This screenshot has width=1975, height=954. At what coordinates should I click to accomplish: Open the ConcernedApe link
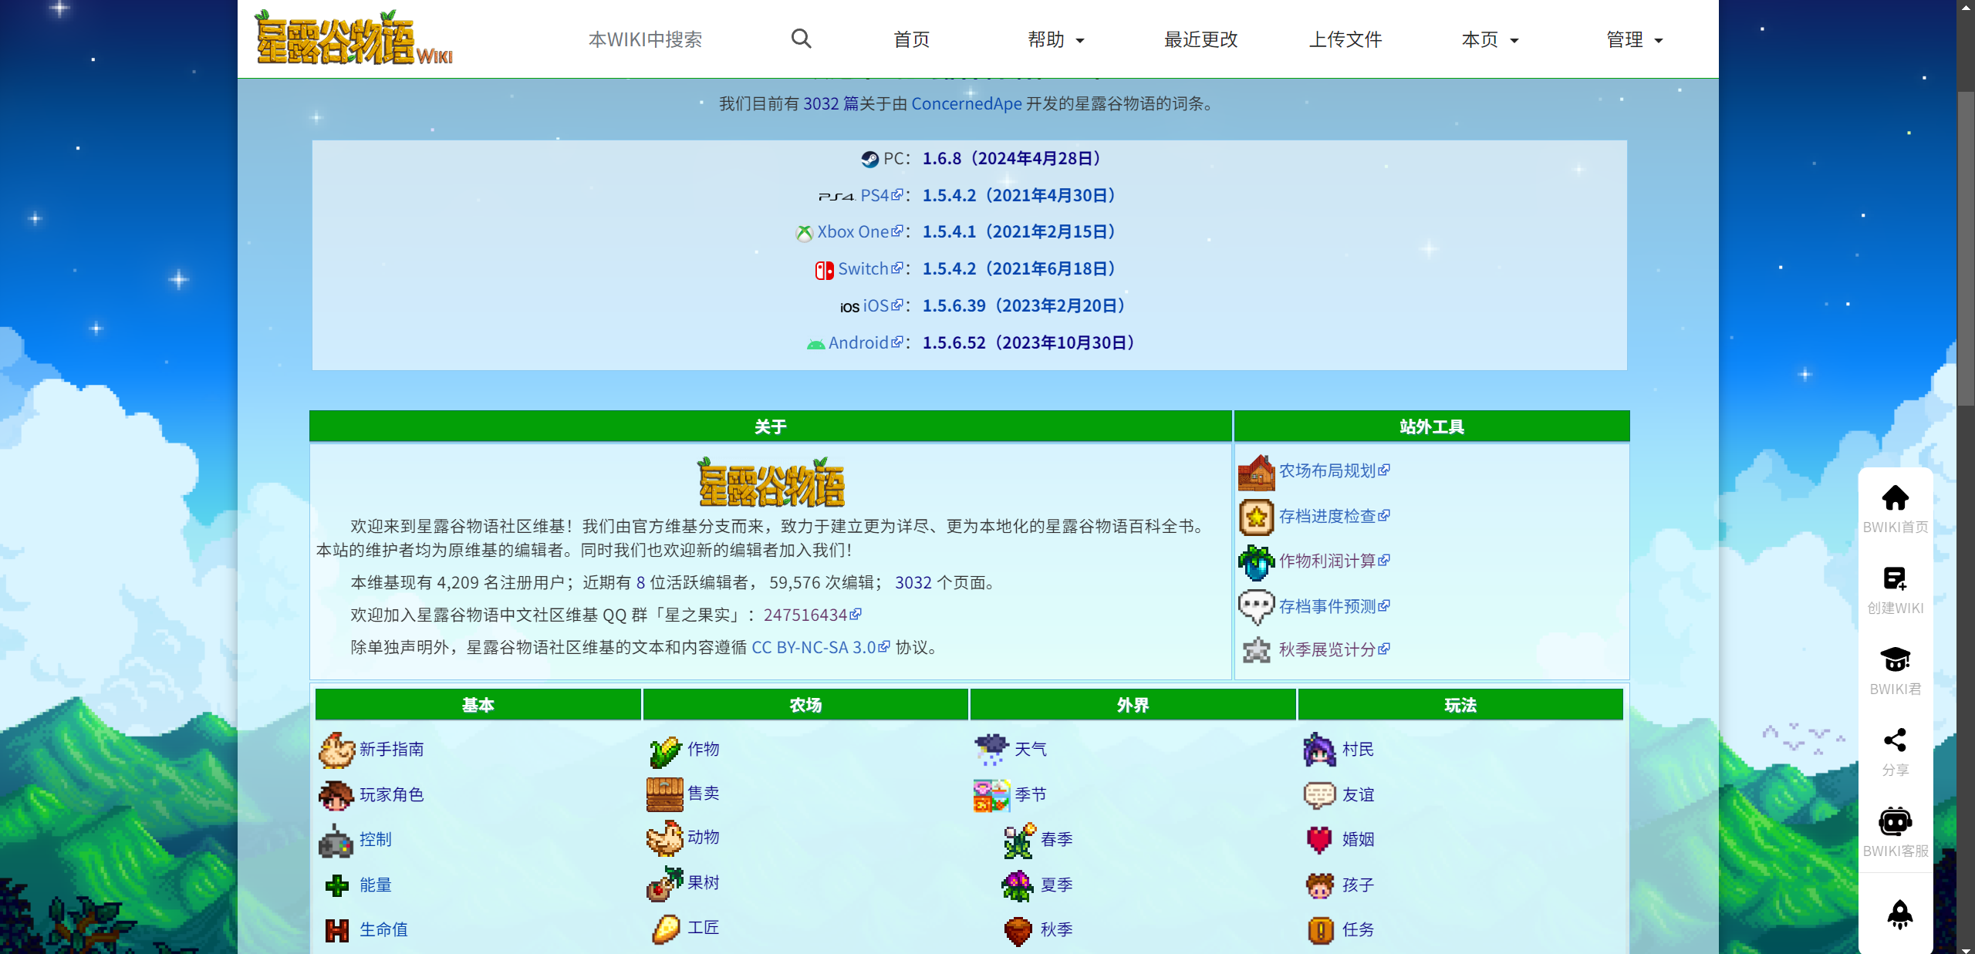click(x=966, y=103)
